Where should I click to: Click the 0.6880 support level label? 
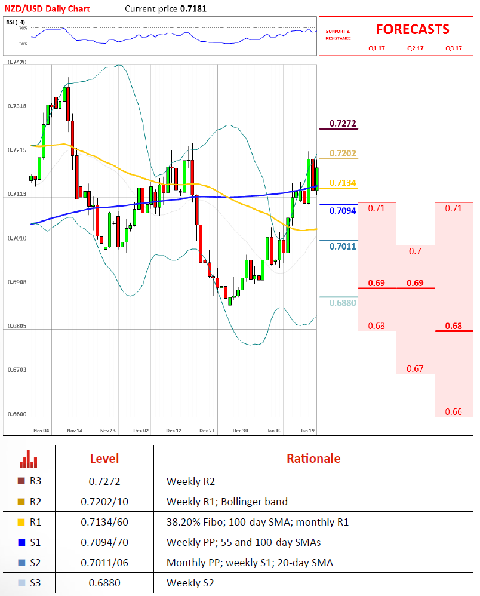pyautogui.click(x=343, y=303)
